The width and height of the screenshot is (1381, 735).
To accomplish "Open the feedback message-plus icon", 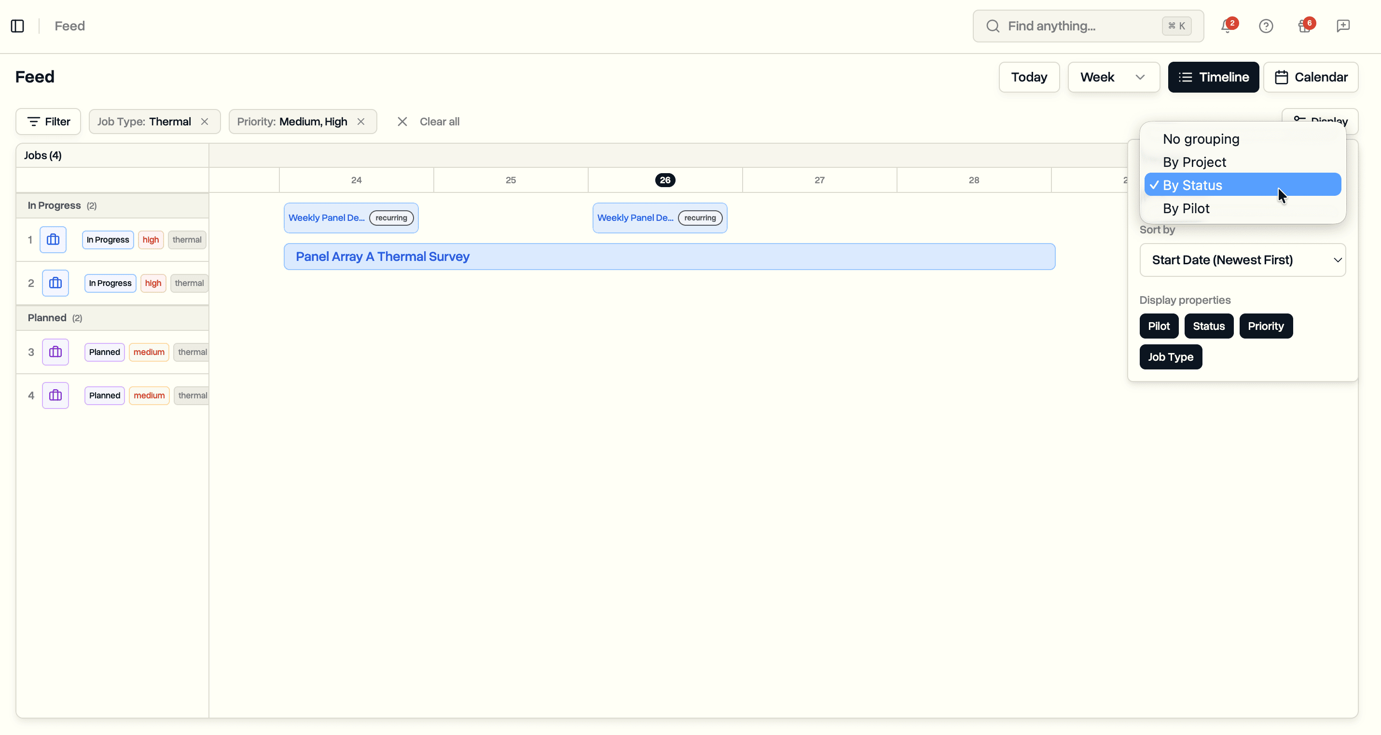I will coord(1343,25).
